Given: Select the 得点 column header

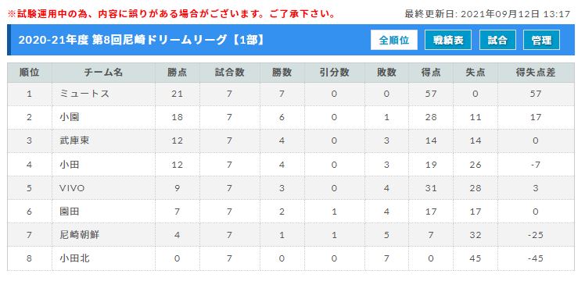Looking at the screenshot, I should [431, 73].
